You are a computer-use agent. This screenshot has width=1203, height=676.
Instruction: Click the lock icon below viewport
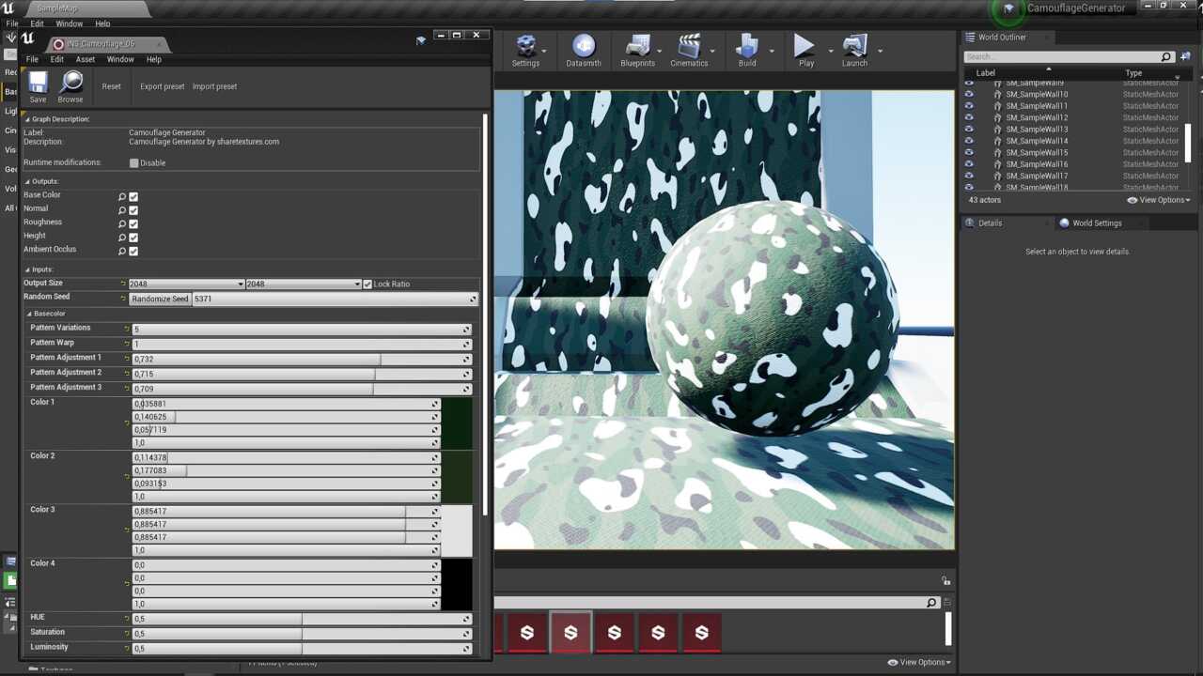946,581
